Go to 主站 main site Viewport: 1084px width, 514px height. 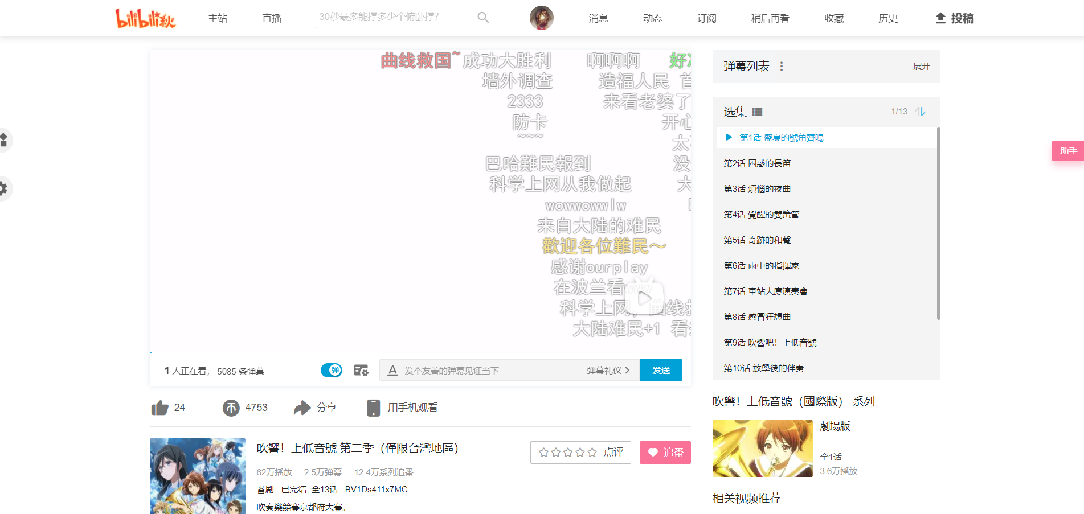(x=218, y=18)
